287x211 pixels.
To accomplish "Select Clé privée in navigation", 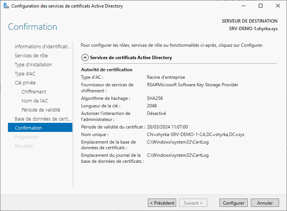I will click(25, 83).
